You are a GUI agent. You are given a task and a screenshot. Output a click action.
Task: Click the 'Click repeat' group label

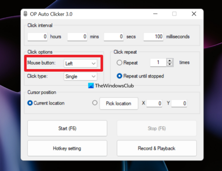coord(125,52)
